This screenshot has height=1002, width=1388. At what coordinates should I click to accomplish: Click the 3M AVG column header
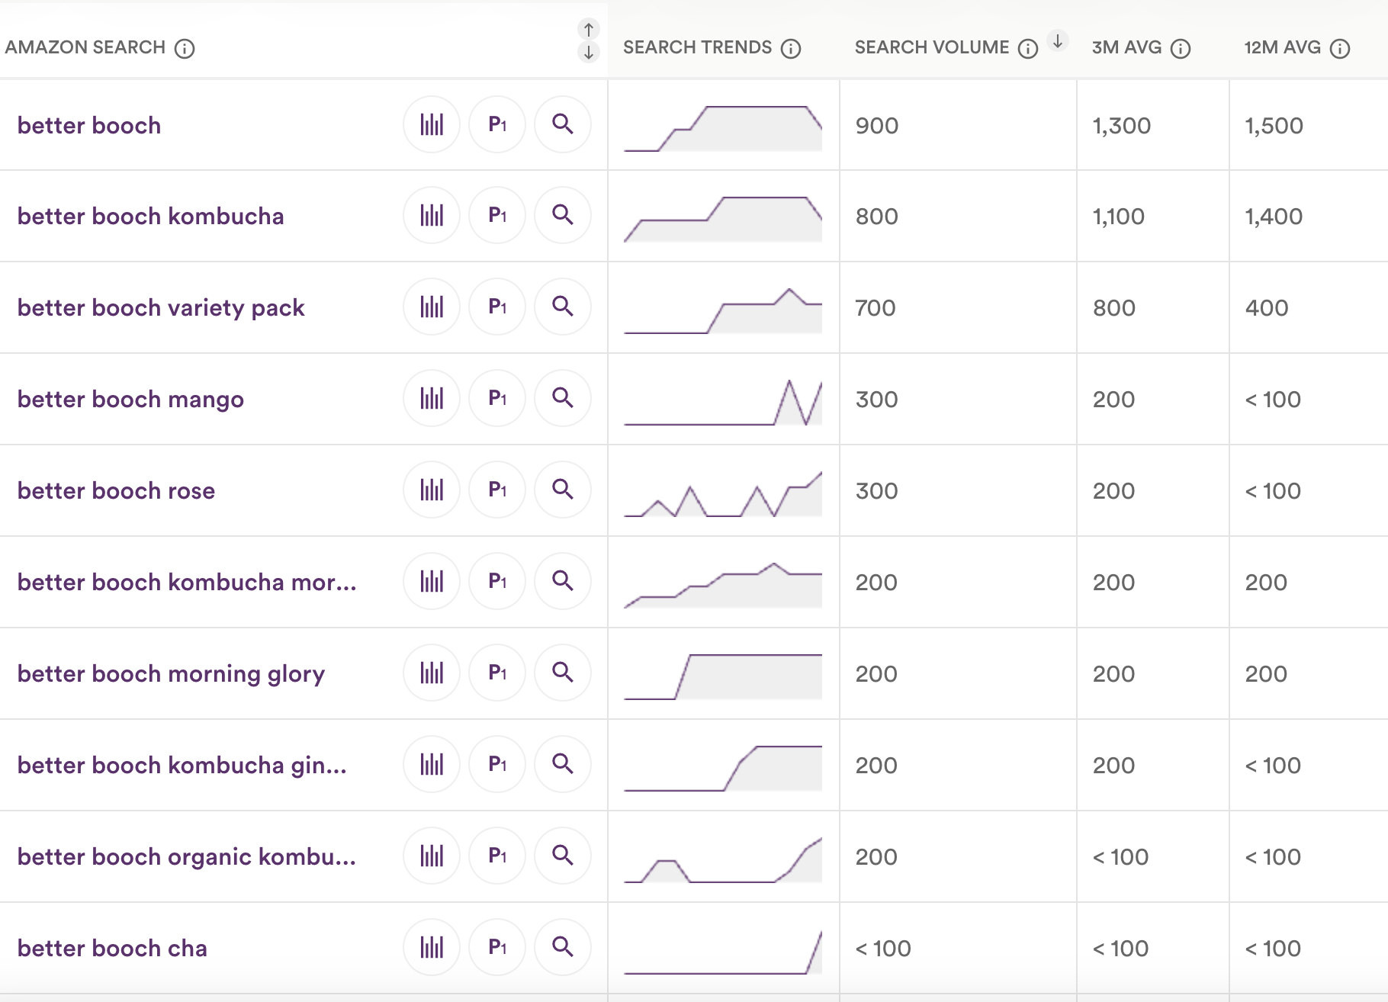click(1126, 47)
